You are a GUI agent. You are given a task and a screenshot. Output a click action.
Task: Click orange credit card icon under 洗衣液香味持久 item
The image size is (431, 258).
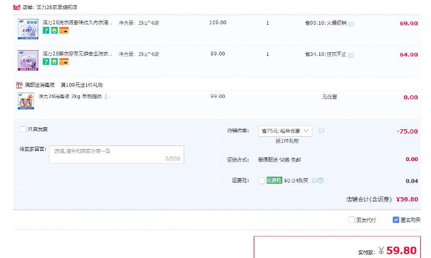click(64, 31)
